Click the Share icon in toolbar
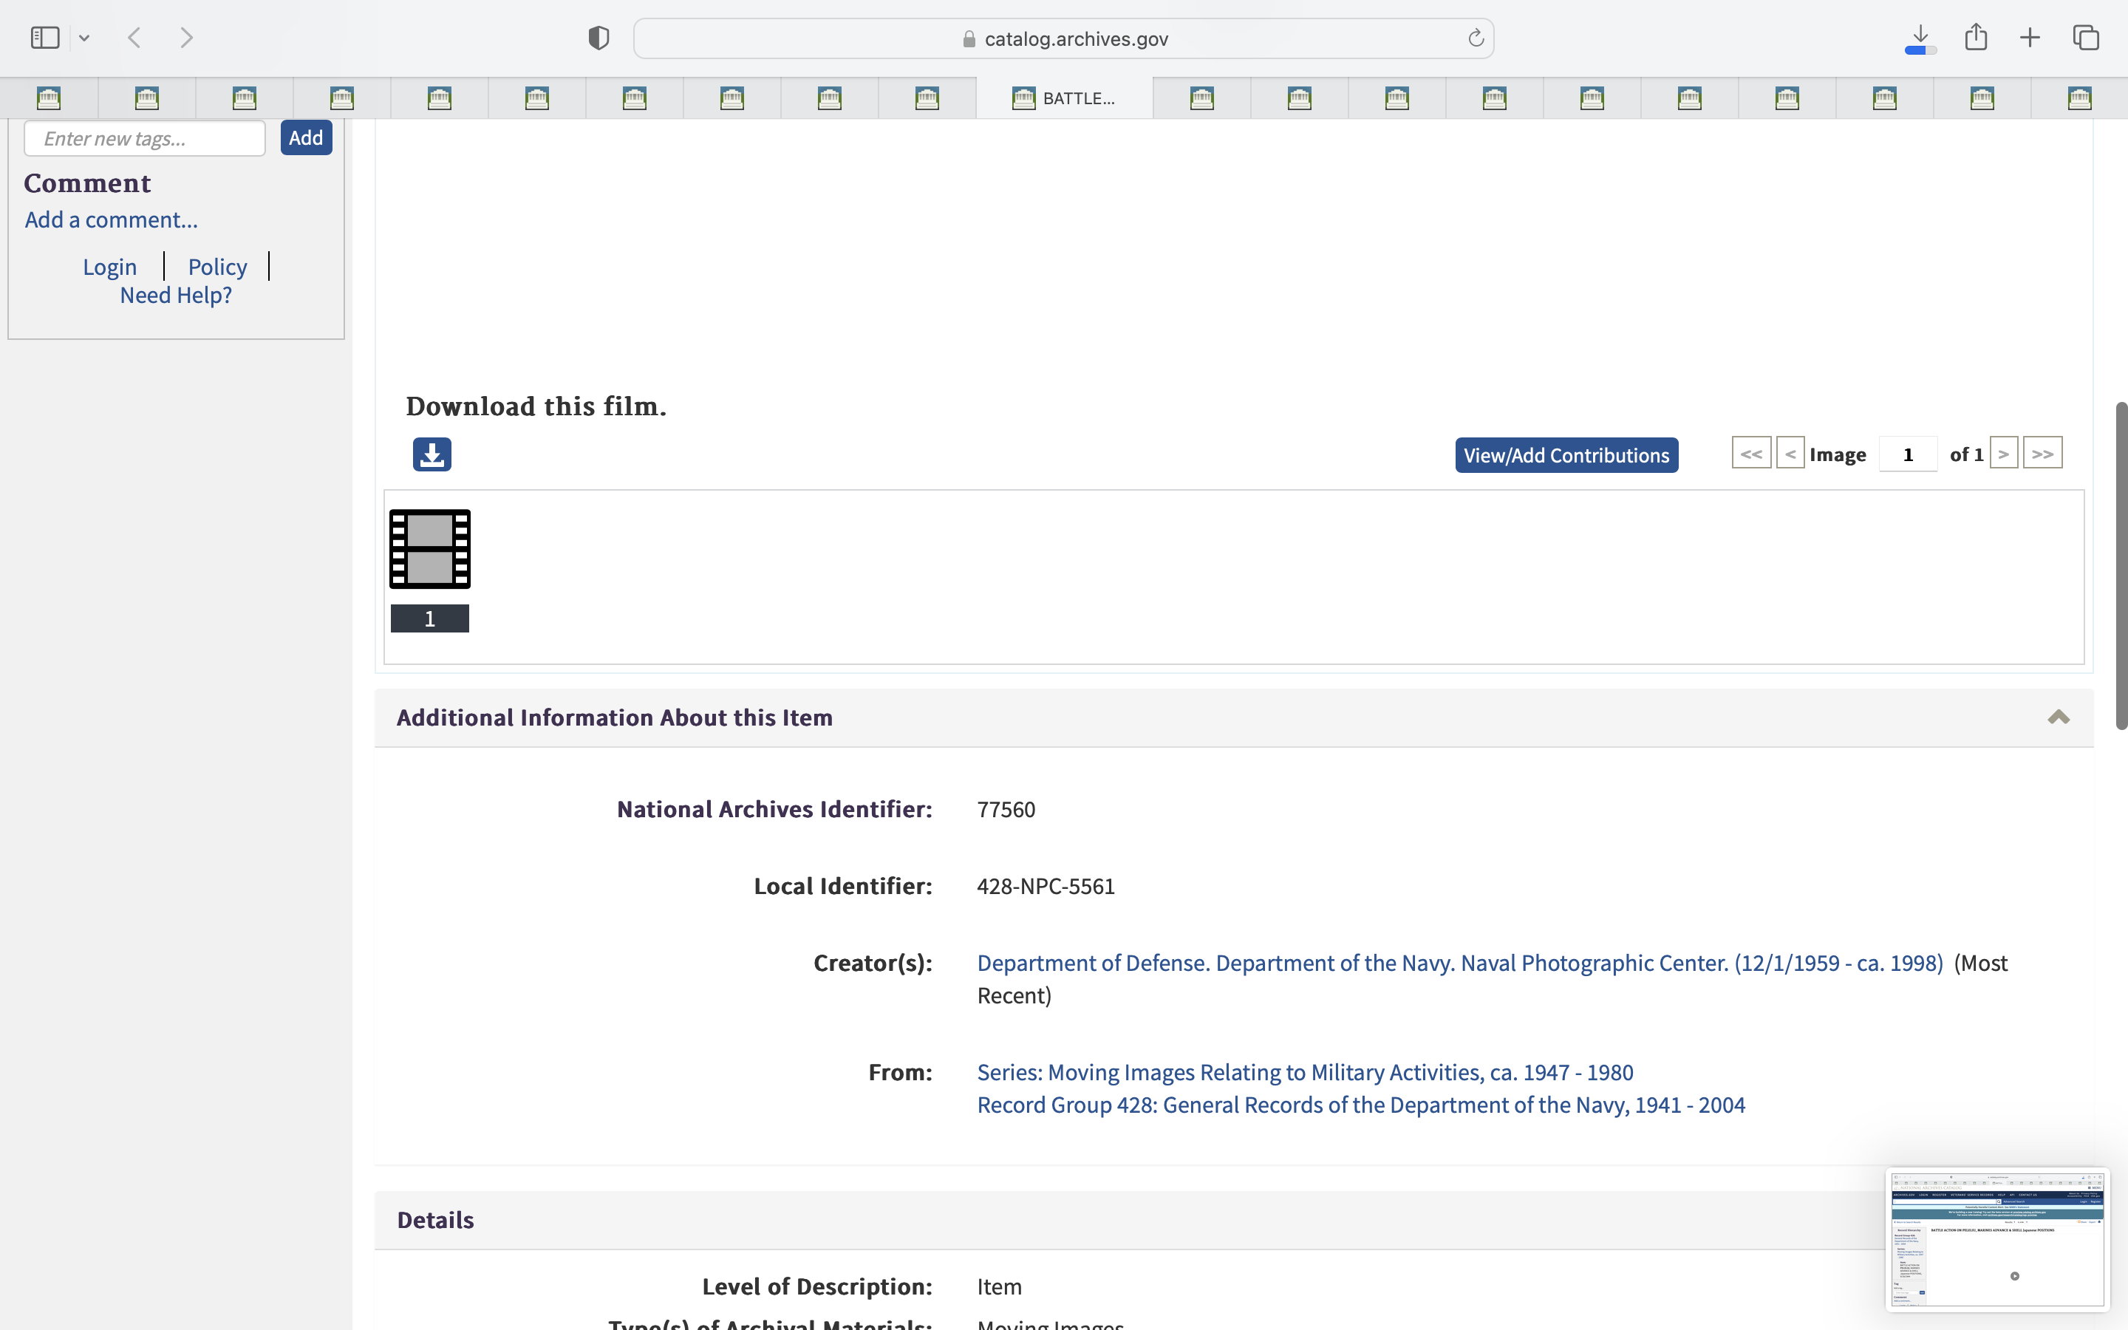Screen dimensions: 2128x1330 click(1976, 38)
